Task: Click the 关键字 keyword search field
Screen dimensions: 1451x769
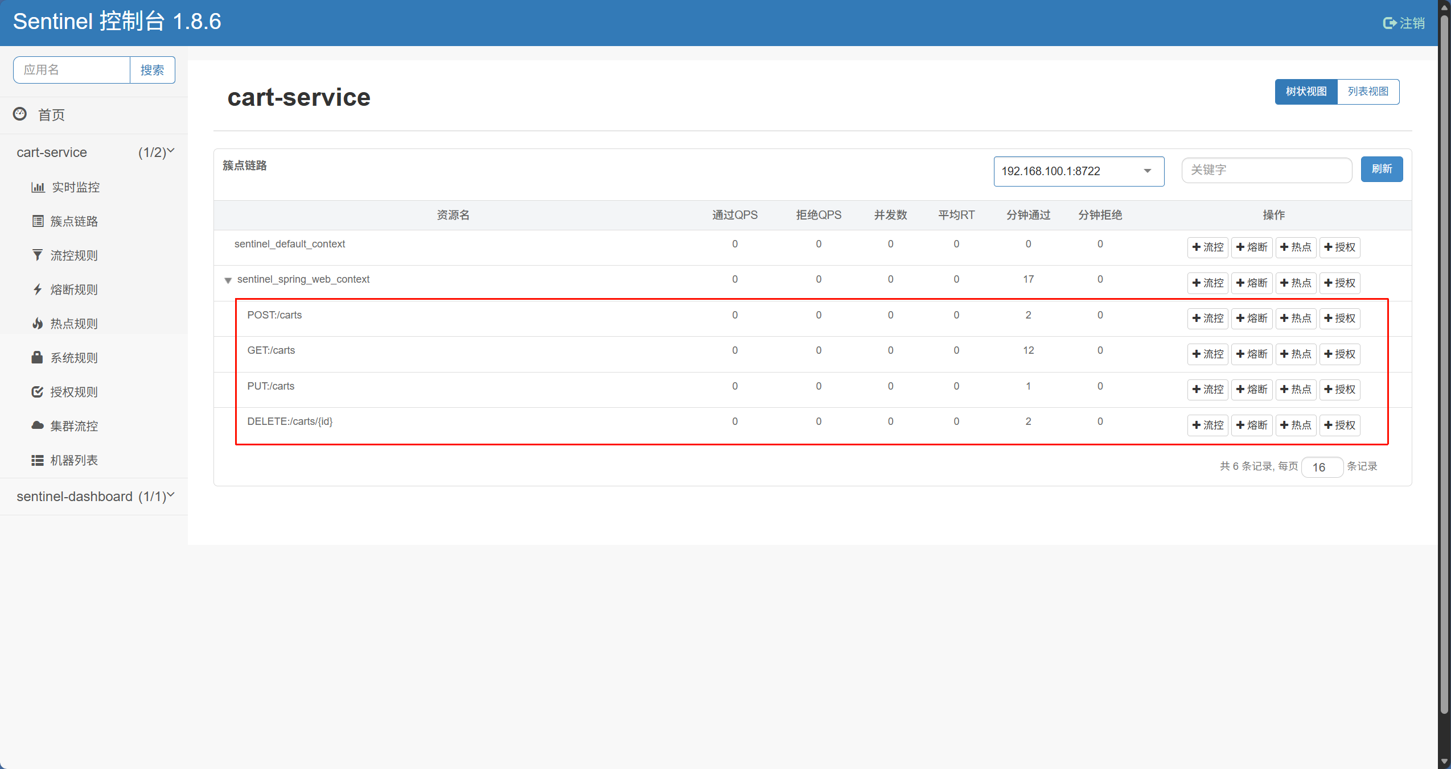Action: point(1266,170)
